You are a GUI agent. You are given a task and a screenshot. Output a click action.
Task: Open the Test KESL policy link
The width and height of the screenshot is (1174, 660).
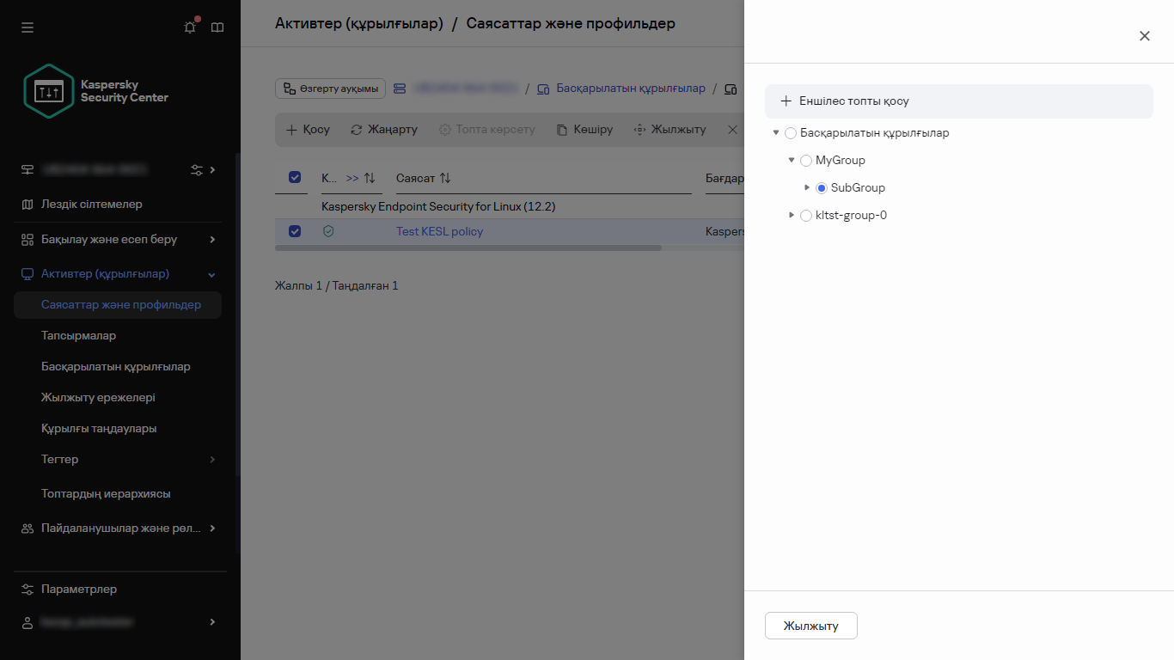pyautogui.click(x=439, y=231)
